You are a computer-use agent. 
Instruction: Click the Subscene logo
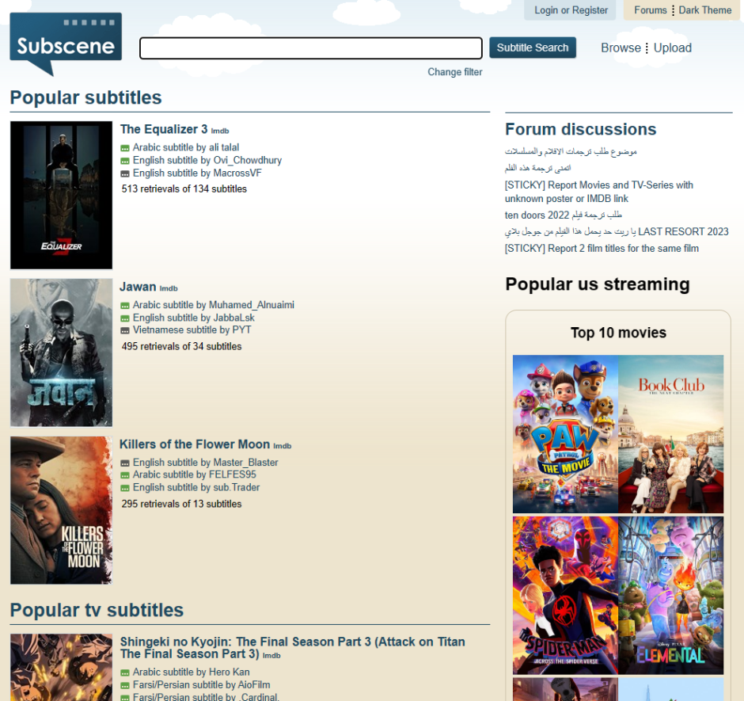66,42
